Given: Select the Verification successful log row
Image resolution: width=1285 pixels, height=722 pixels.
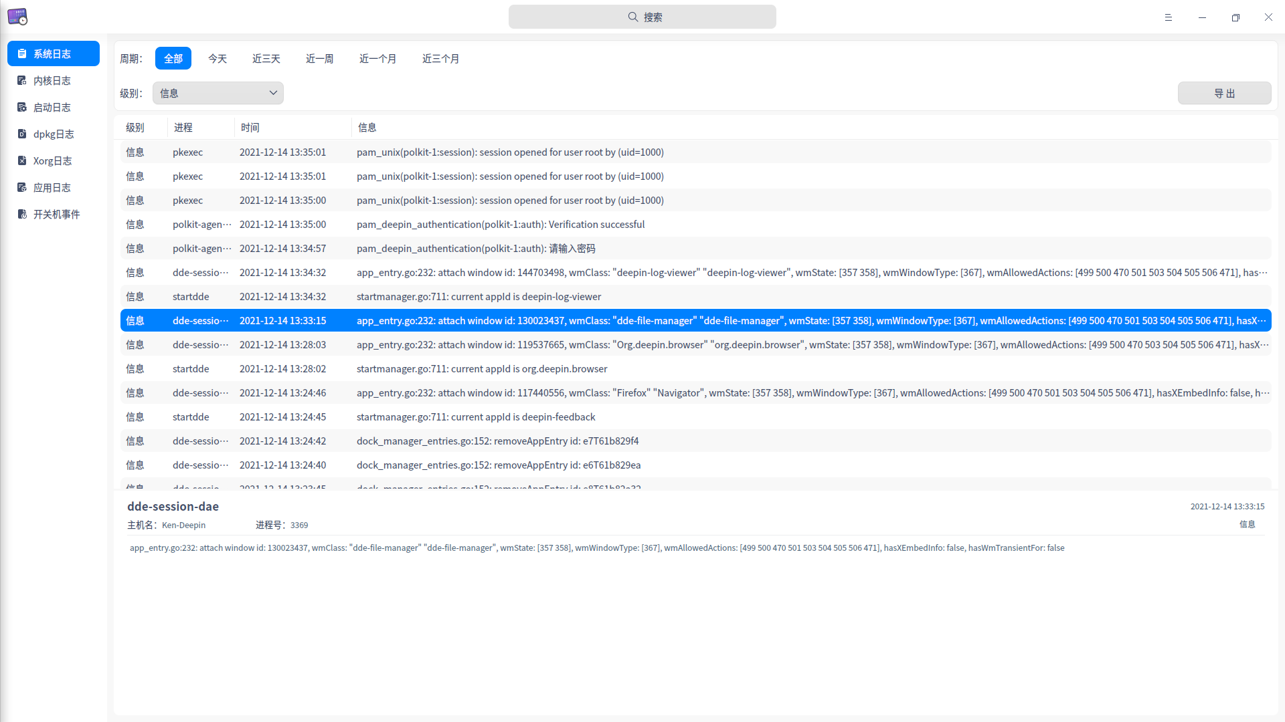Looking at the screenshot, I should point(501,225).
